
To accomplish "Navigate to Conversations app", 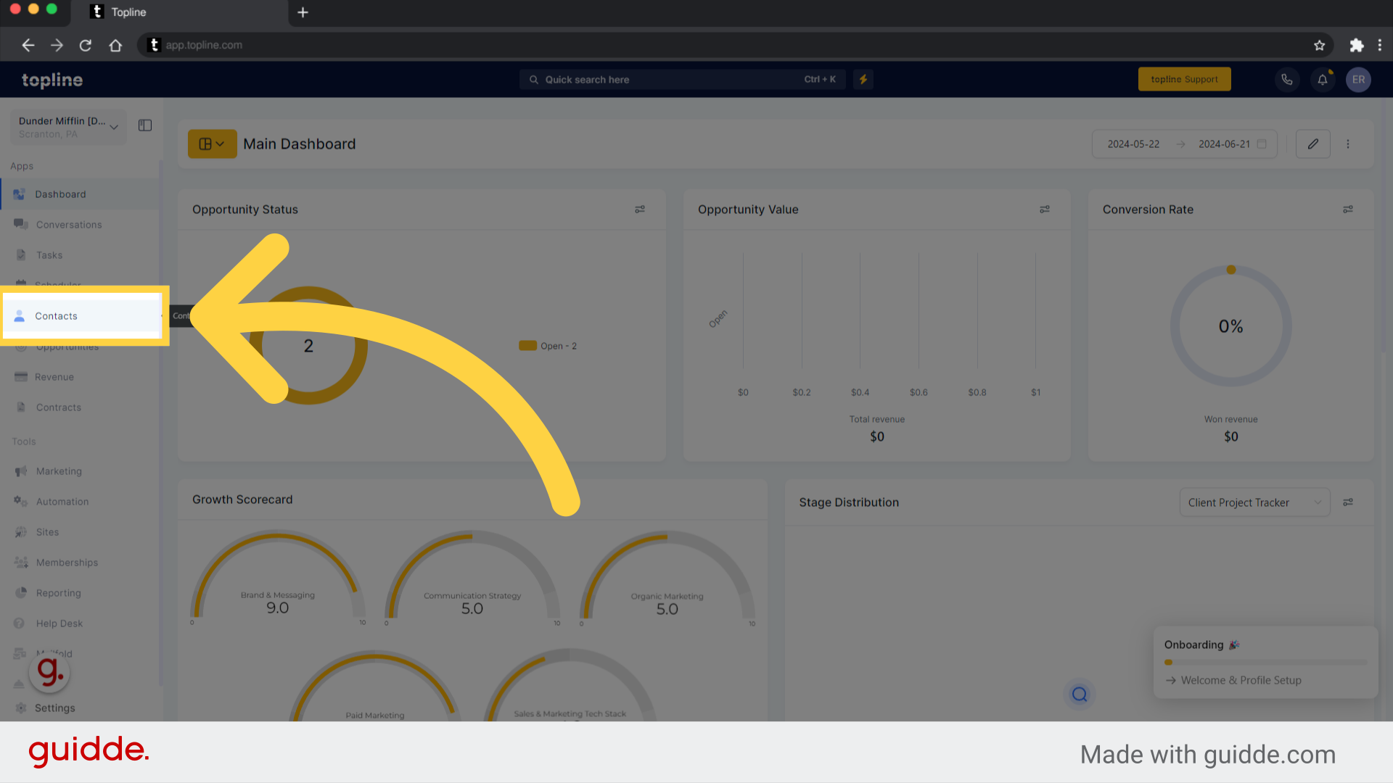I will pyautogui.click(x=69, y=224).
